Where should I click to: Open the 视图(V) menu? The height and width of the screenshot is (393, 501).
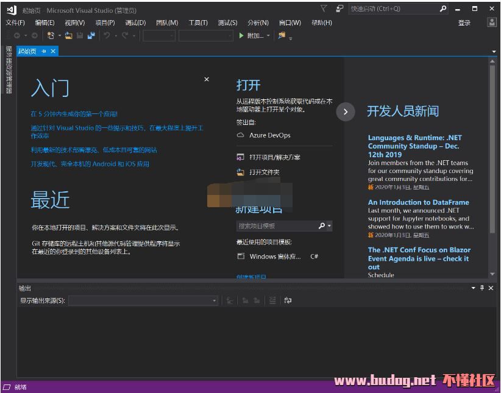[75, 23]
